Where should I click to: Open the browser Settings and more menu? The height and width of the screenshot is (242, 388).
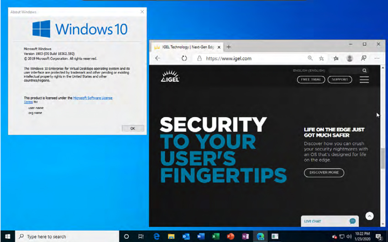(377, 58)
